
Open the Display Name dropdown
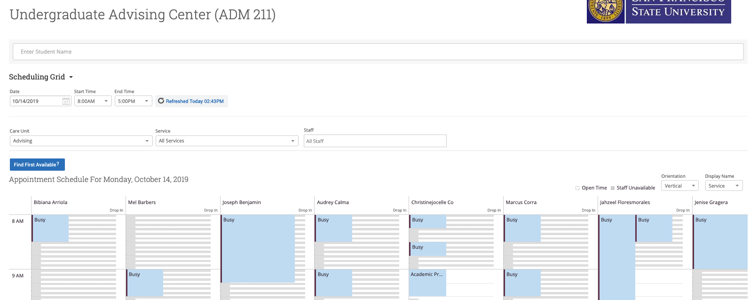coord(724,186)
